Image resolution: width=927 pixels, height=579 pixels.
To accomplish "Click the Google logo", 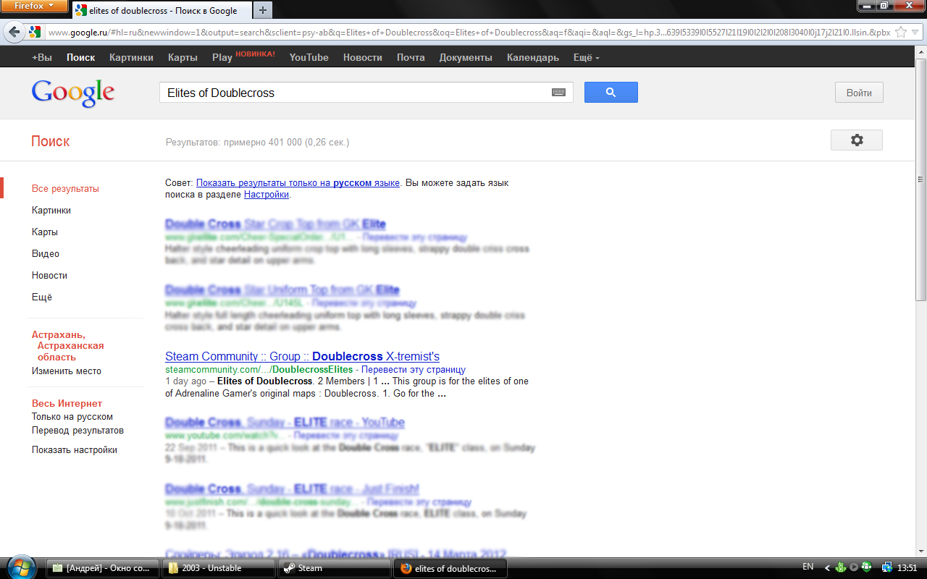I will coord(73,93).
